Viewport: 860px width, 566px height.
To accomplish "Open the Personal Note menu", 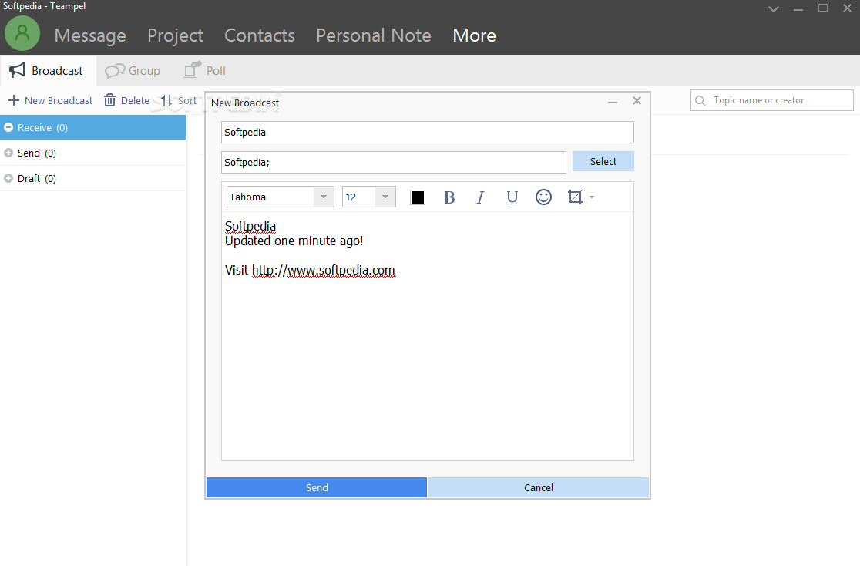I will coord(374,35).
